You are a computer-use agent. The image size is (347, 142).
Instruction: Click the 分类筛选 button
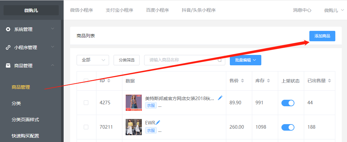tap(127, 60)
